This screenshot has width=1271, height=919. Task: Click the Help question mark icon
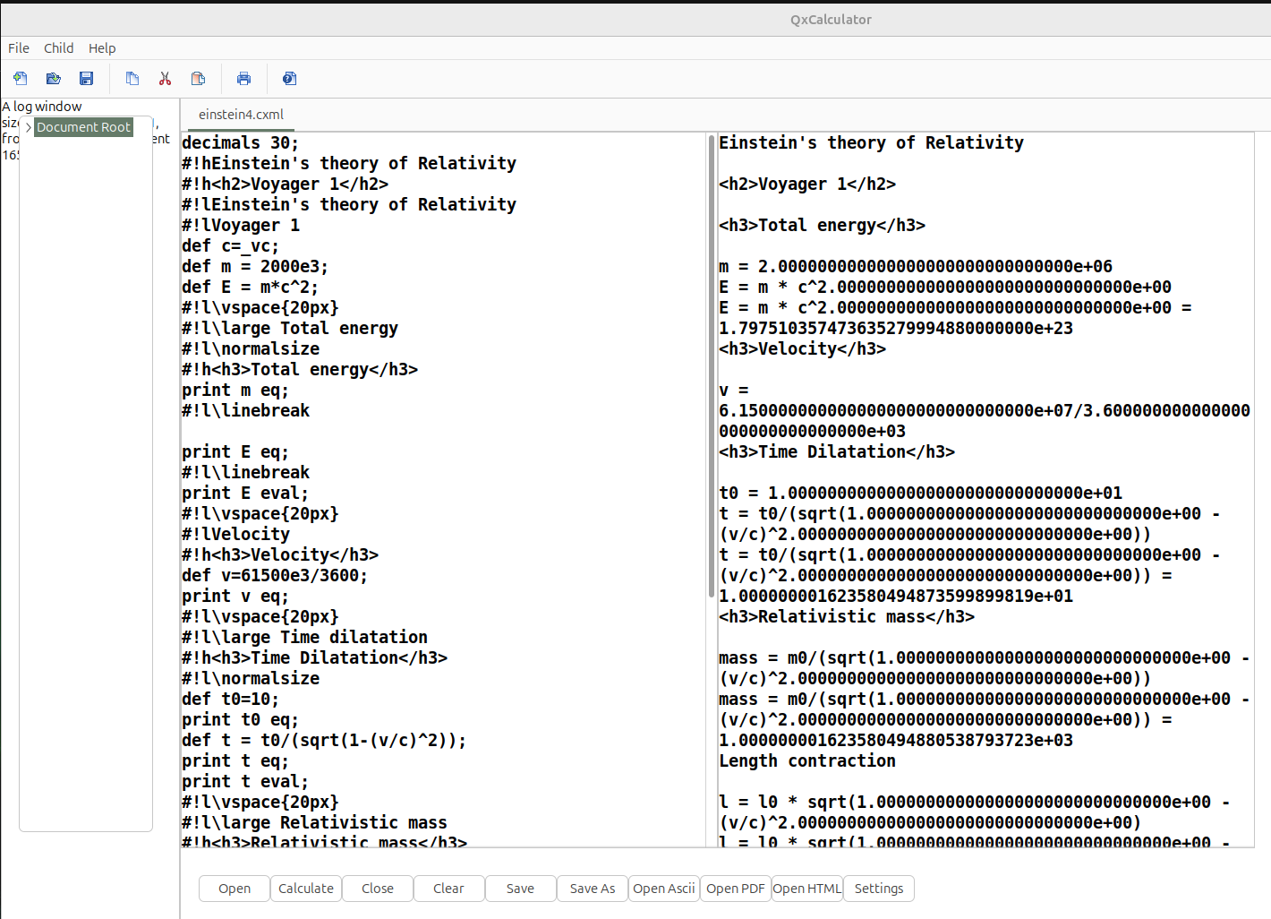(289, 79)
